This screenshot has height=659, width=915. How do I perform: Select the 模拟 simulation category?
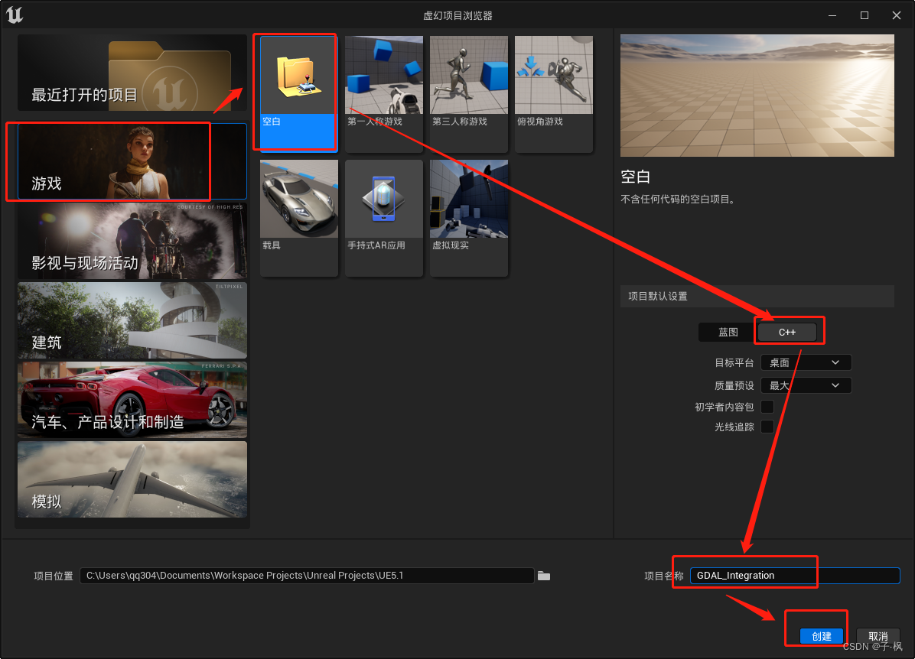(132, 479)
